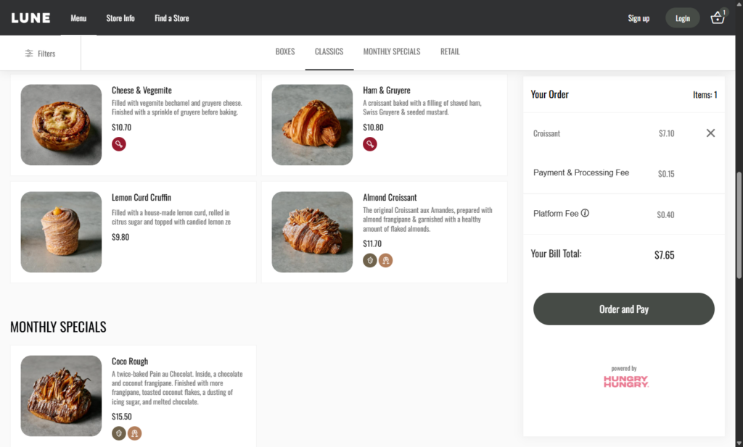
Task: Click the Sign up link
Action: (x=639, y=18)
